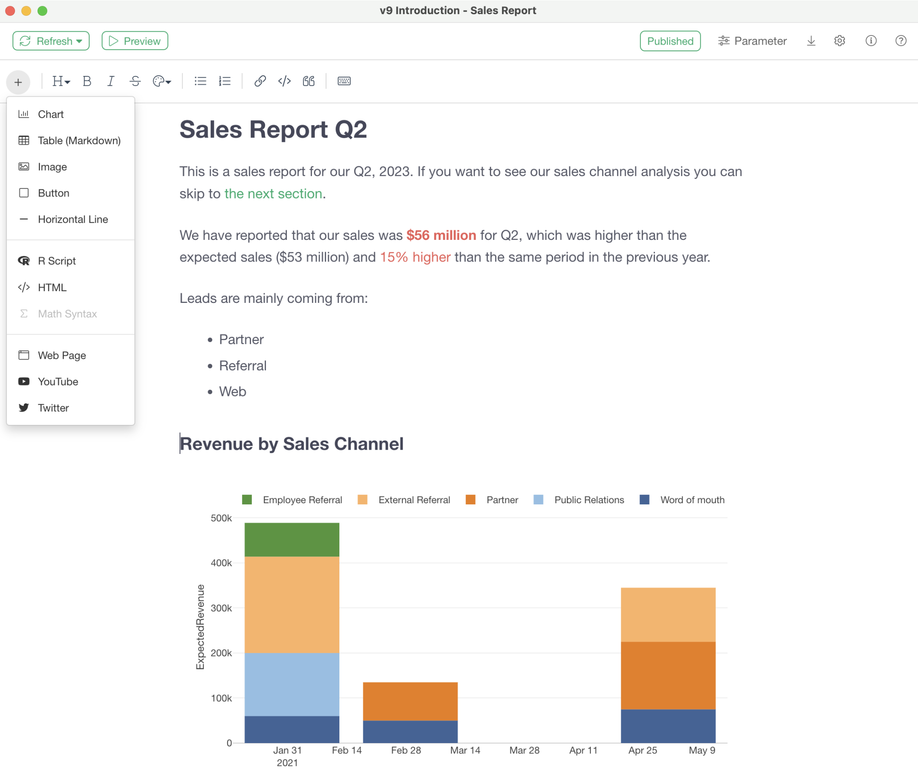
Task: Apply strikethrough formatting
Action: pyautogui.click(x=135, y=81)
